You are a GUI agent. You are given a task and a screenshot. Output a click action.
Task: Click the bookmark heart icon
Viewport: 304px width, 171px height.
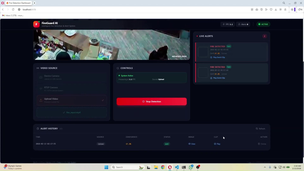click(x=271, y=9)
